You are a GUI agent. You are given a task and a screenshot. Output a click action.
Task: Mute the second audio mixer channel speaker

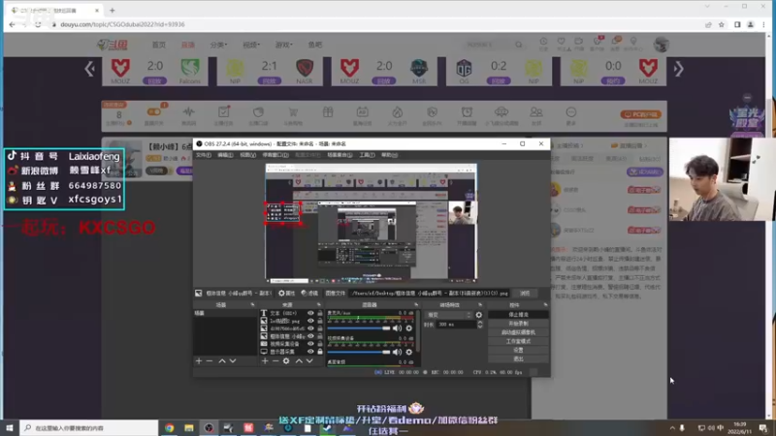pyautogui.click(x=397, y=352)
